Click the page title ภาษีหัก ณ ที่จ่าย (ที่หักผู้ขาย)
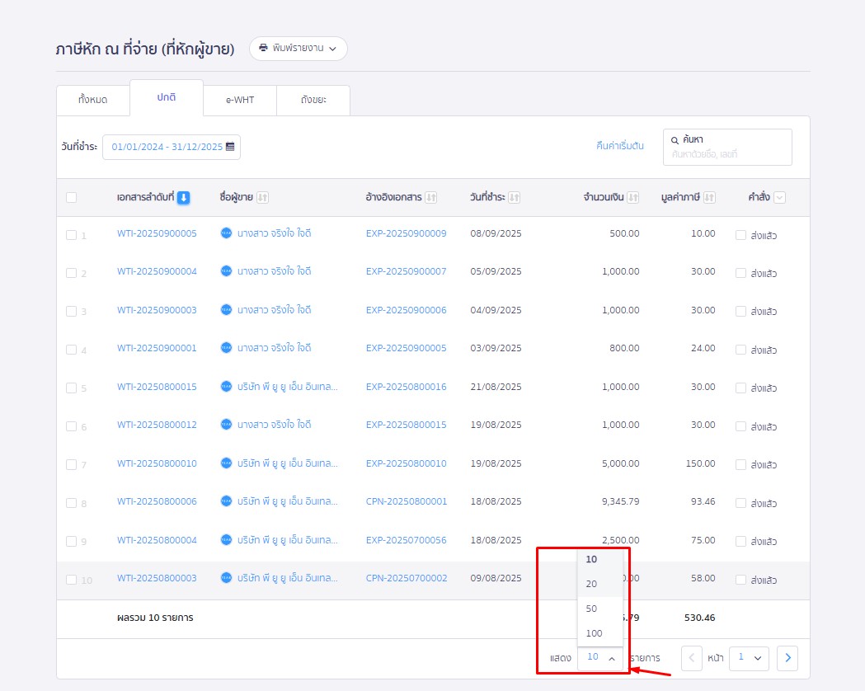The width and height of the screenshot is (865, 691). point(145,49)
